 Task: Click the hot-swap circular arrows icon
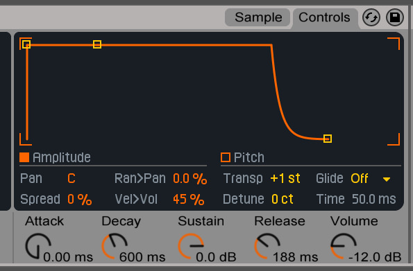371,17
